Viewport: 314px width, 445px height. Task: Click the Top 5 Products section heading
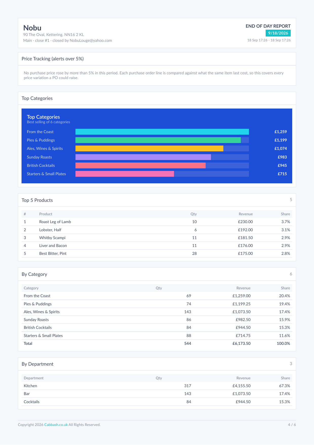coord(37,200)
